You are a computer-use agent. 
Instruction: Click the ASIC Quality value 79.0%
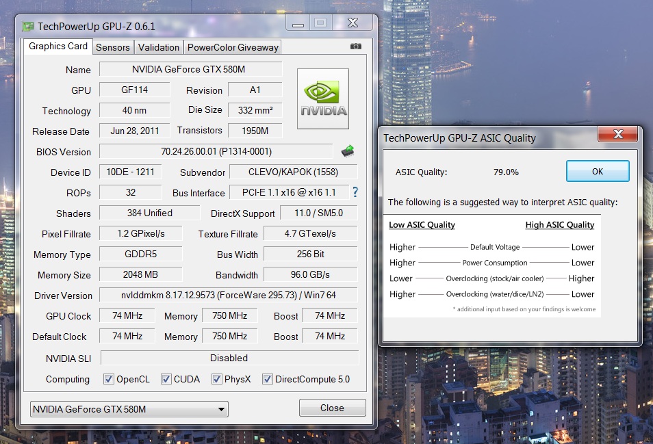(x=506, y=172)
